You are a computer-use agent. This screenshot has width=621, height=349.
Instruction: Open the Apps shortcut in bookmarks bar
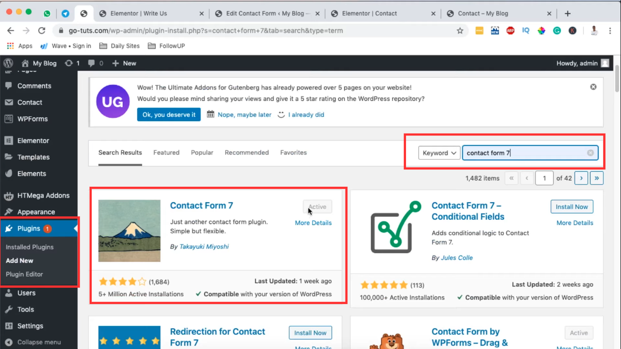pos(20,46)
